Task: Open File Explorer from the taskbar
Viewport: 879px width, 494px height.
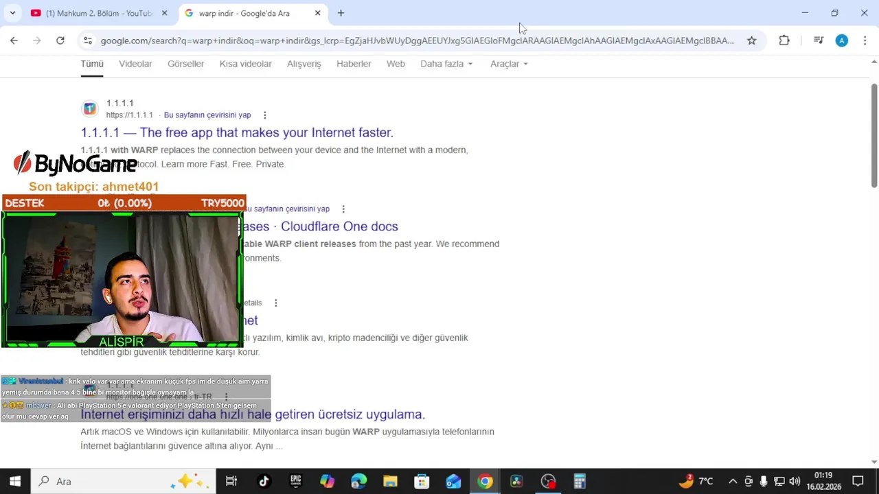Action: (x=390, y=481)
